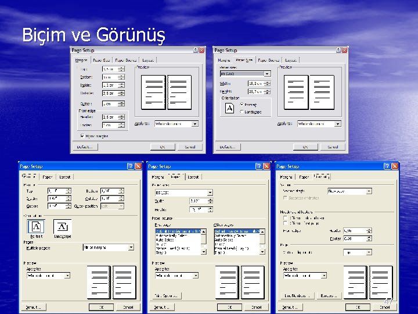Image resolution: width=418 pixels, height=314 pixels.
Task: Switch to the Layout tab in the gray Margins dialog
Action: [147, 60]
